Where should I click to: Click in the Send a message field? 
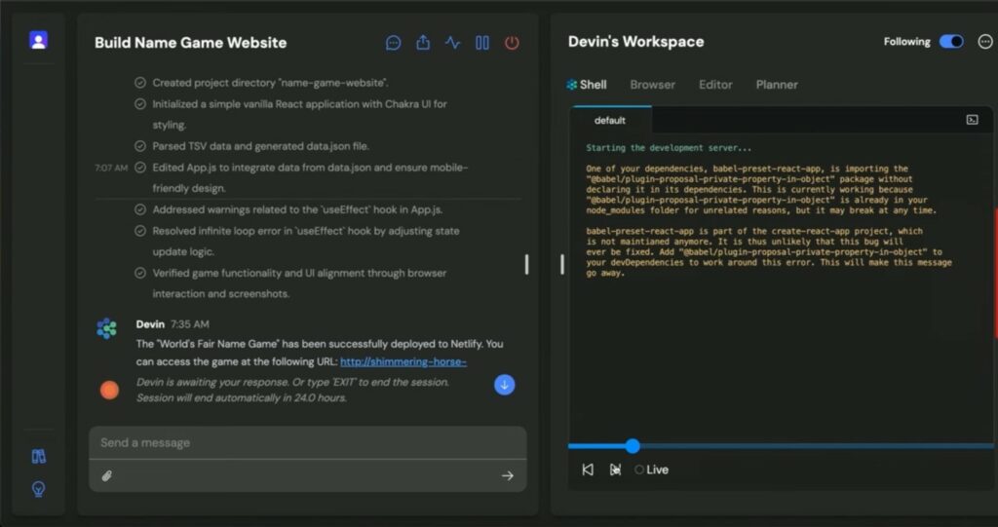(x=308, y=443)
